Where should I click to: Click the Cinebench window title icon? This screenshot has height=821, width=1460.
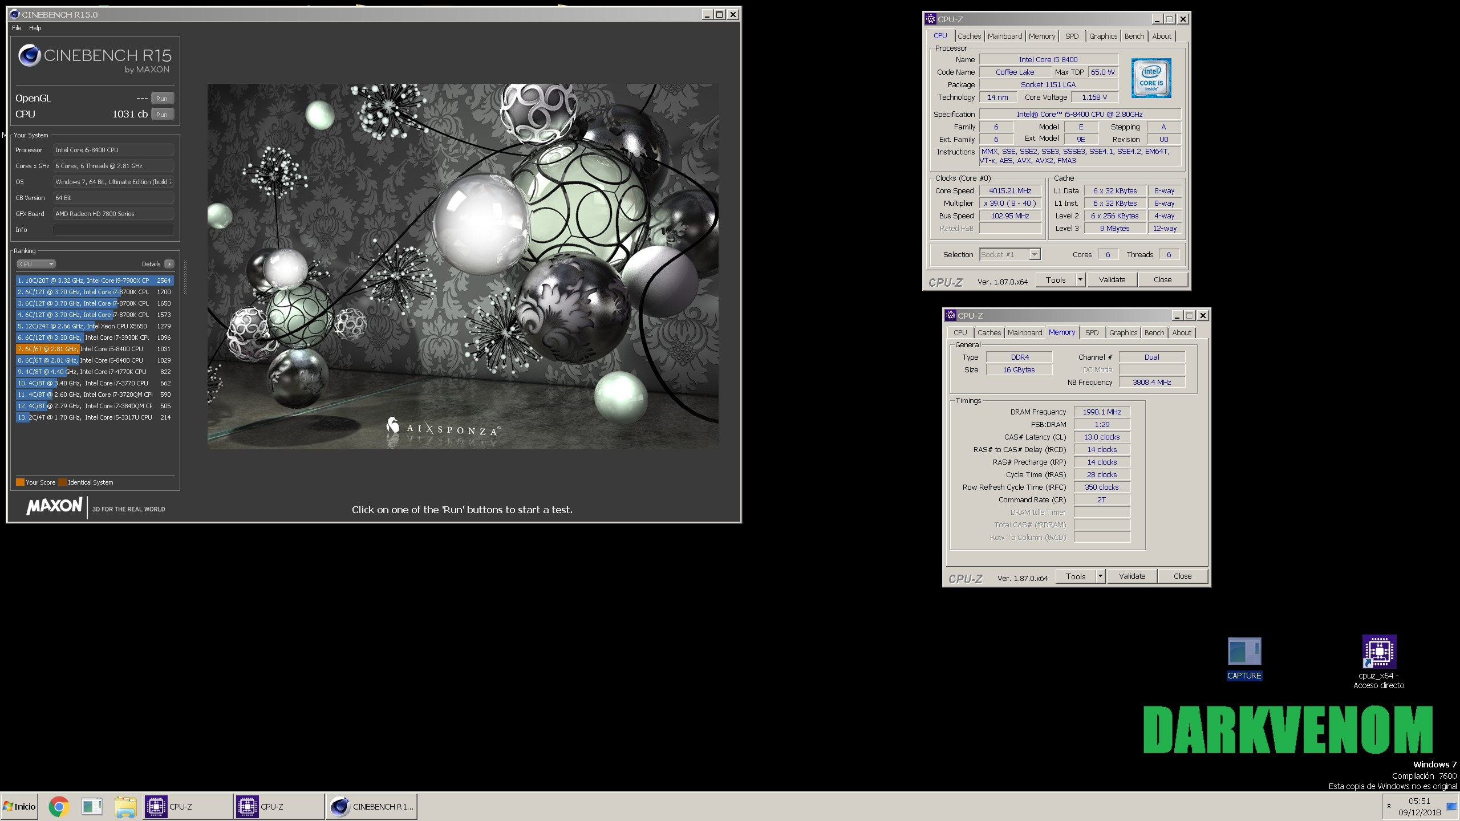pyautogui.click(x=14, y=14)
